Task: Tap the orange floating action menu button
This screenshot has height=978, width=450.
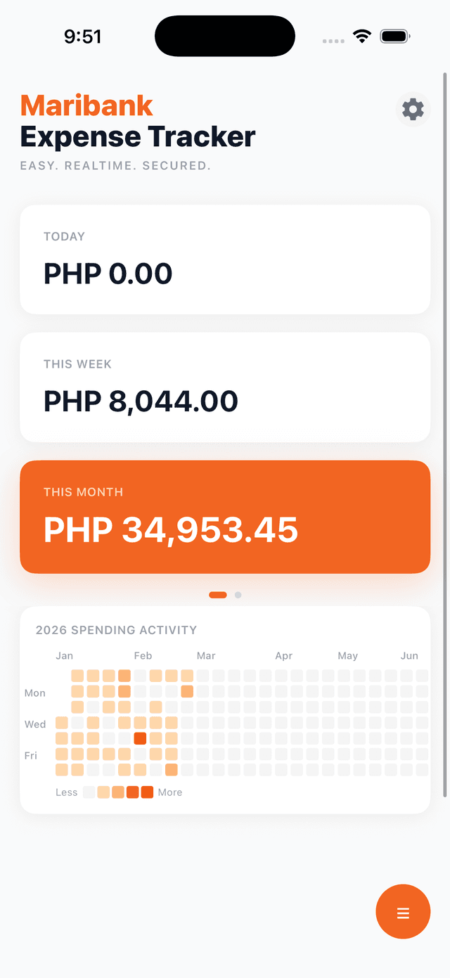Action: 403,911
